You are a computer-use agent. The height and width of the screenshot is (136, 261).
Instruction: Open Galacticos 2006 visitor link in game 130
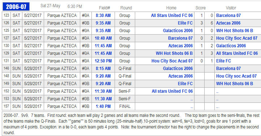tap(231, 46)
